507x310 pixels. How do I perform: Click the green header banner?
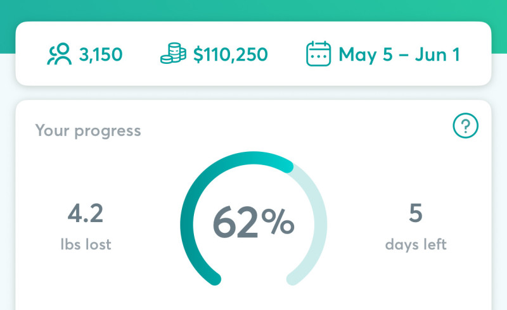[253, 10]
